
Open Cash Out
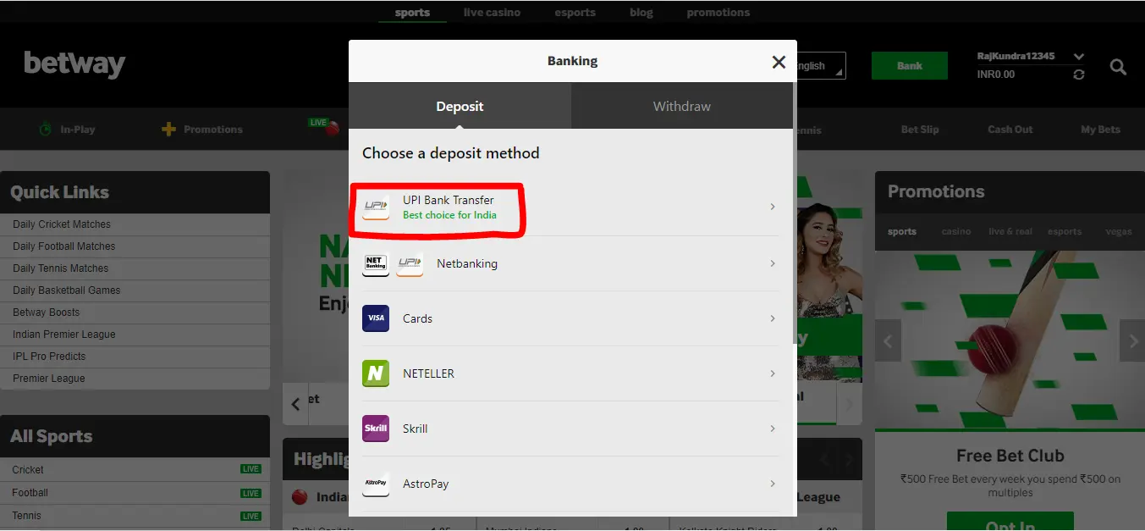click(1010, 130)
